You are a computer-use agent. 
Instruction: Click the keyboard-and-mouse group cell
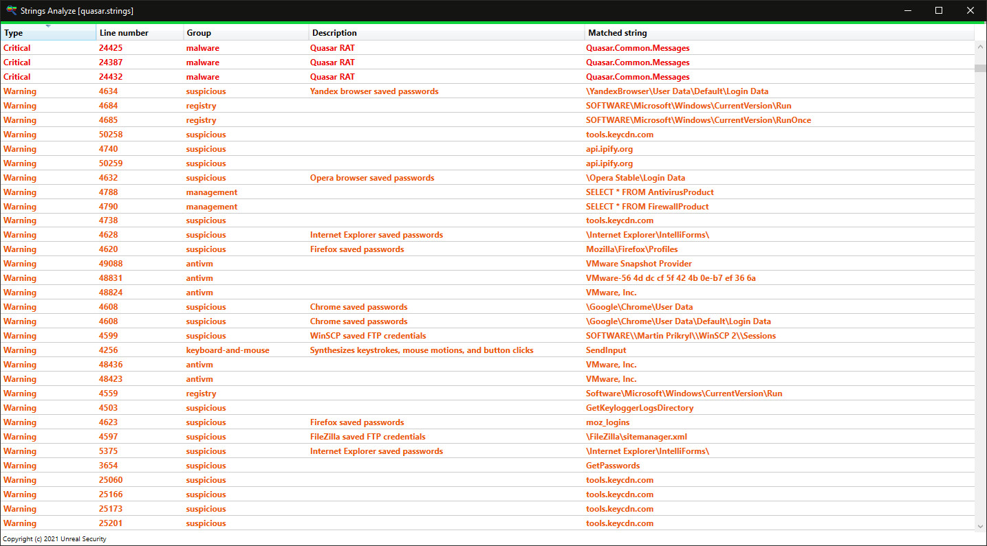228,350
